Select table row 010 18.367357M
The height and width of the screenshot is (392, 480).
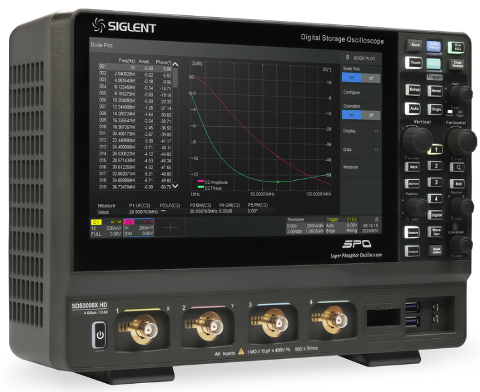135,127
